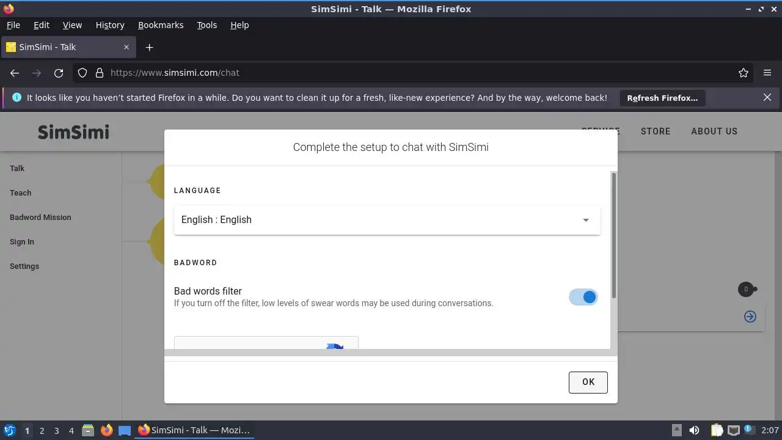The width and height of the screenshot is (782, 440).
Task: Click the BADWORD section heading
Action: [x=195, y=263]
